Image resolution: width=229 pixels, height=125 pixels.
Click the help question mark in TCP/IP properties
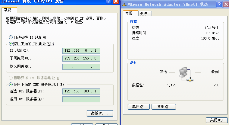(109, 2)
